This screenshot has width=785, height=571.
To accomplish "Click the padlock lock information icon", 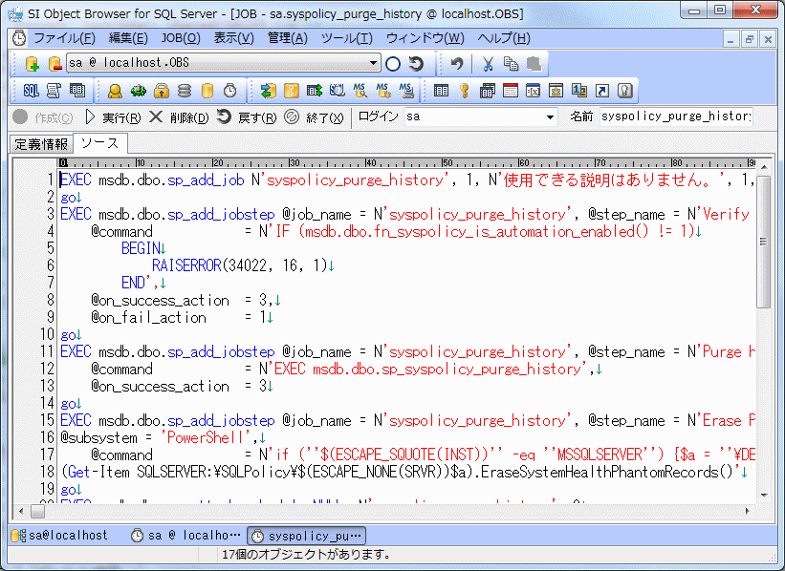I will [162, 91].
